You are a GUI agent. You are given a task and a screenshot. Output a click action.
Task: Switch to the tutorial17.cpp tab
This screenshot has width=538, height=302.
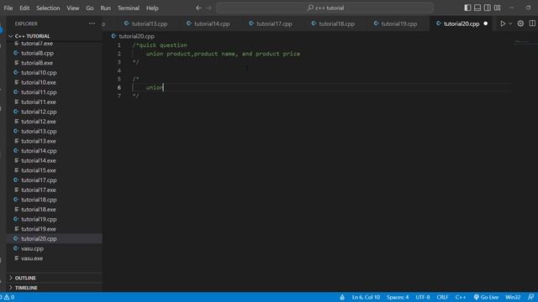tap(271, 23)
